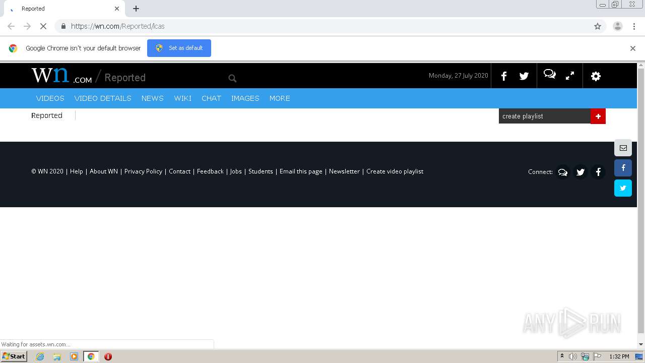Open the About WN footer link

click(104, 171)
